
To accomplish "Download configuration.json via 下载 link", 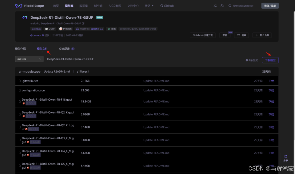I will click(x=271, y=90).
